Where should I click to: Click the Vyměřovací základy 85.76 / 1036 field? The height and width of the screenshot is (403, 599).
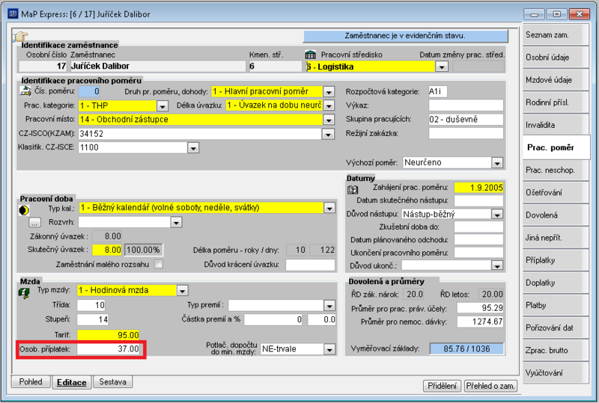[x=466, y=349]
